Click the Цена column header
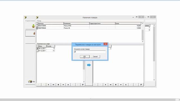The height and width of the screenshot is (101, 180). point(128,23)
